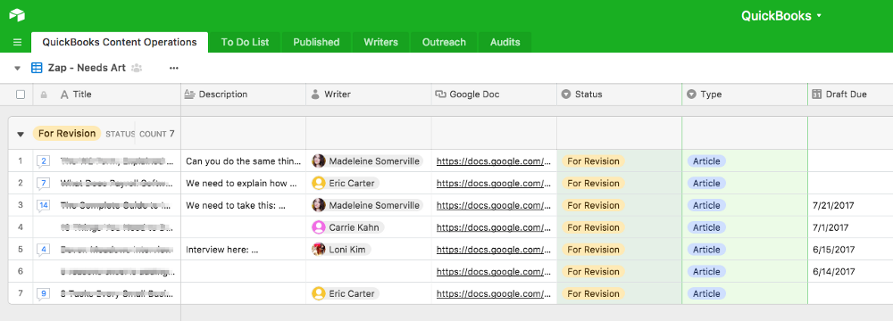Click Carrie Kahn's avatar in row 4
Image resolution: width=893 pixels, height=321 pixels.
[x=319, y=227]
